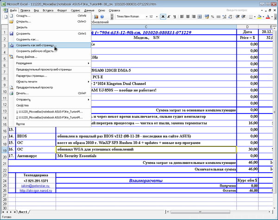Open the Правка menu
The width and height of the screenshot is (278, 220).
click(25, 11)
